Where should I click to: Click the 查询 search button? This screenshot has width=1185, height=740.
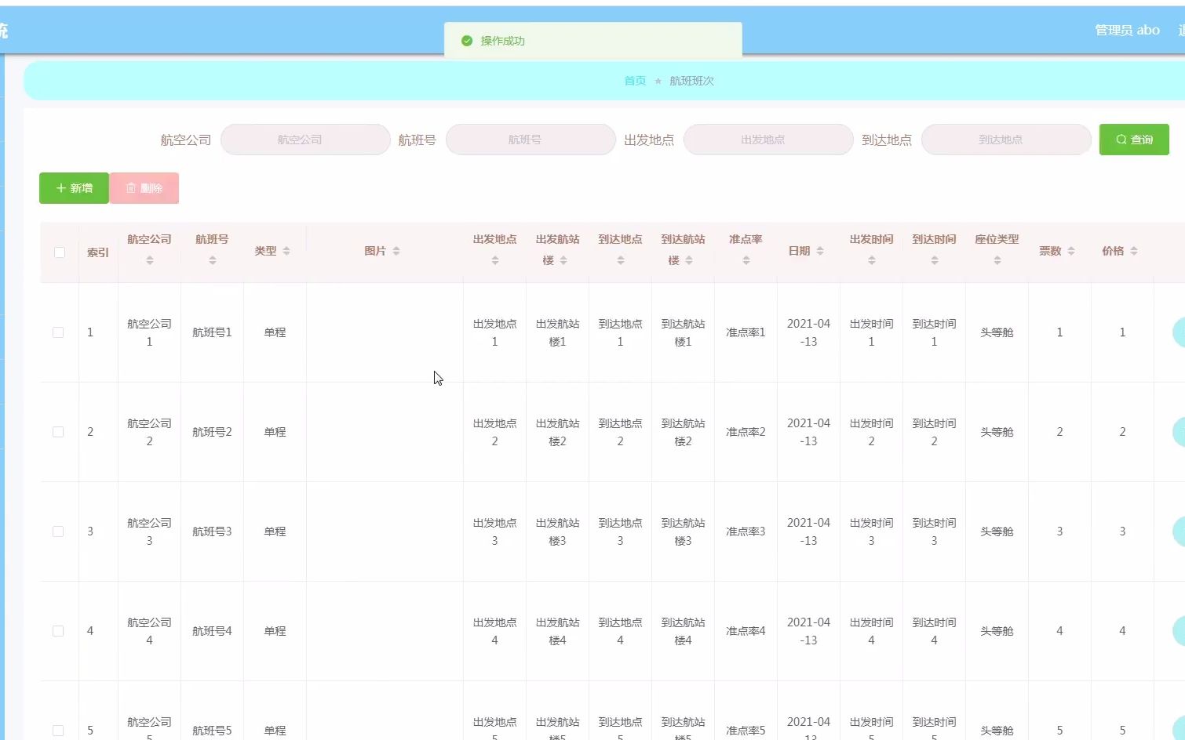pyautogui.click(x=1134, y=140)
